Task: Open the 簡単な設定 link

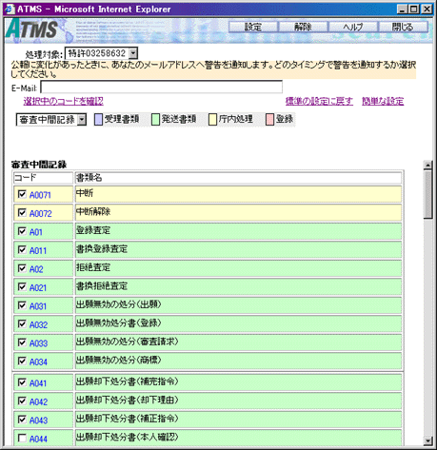Action: (x=383, y=101)
